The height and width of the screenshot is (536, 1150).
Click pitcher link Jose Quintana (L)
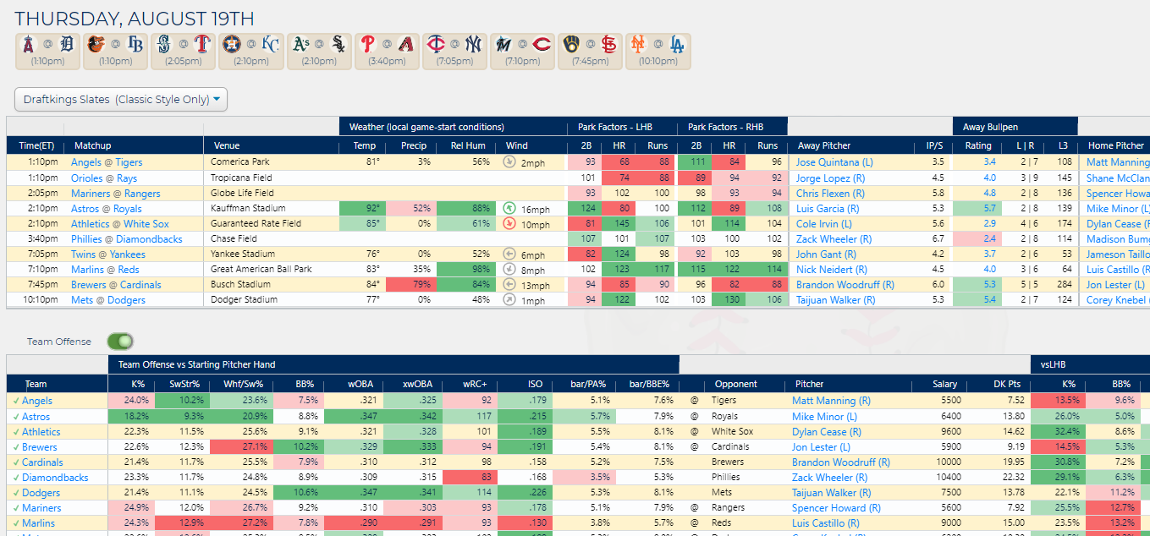click(x=834, y=162)
